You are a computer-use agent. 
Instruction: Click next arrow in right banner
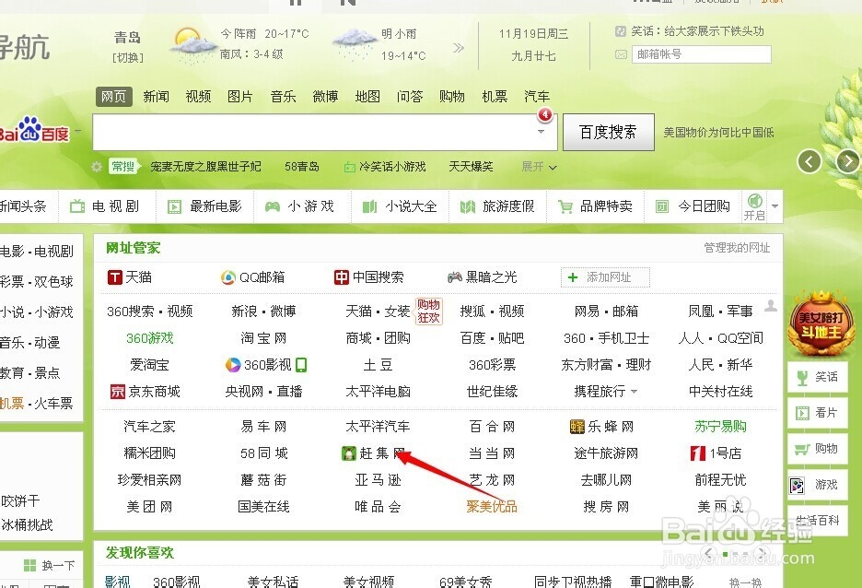pos(847,161)
